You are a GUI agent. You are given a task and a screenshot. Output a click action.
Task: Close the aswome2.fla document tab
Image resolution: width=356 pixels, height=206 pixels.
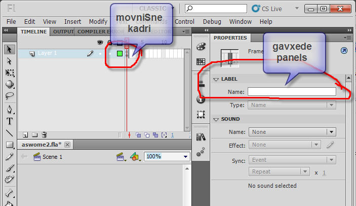point(67,145)
